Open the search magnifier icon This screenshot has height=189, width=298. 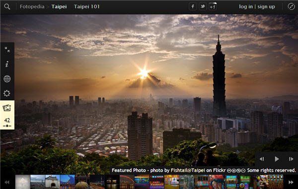click(7, 7)
